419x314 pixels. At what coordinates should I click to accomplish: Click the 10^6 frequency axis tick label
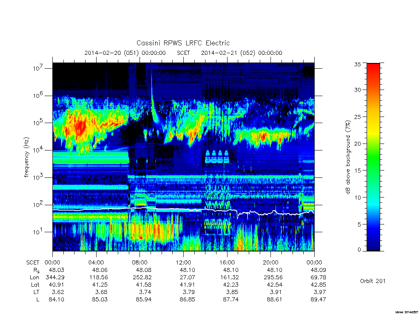tap(38, 96)
